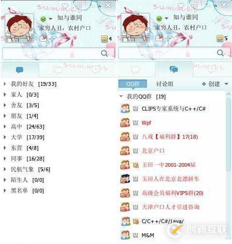Click profile avatar in right panel
232x244 pixels.
[135, 28]
